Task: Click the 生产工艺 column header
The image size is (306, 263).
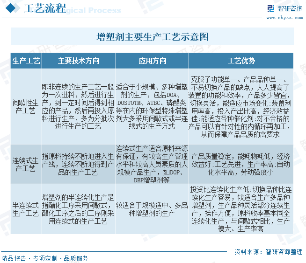Action: [x=26, y=61]
